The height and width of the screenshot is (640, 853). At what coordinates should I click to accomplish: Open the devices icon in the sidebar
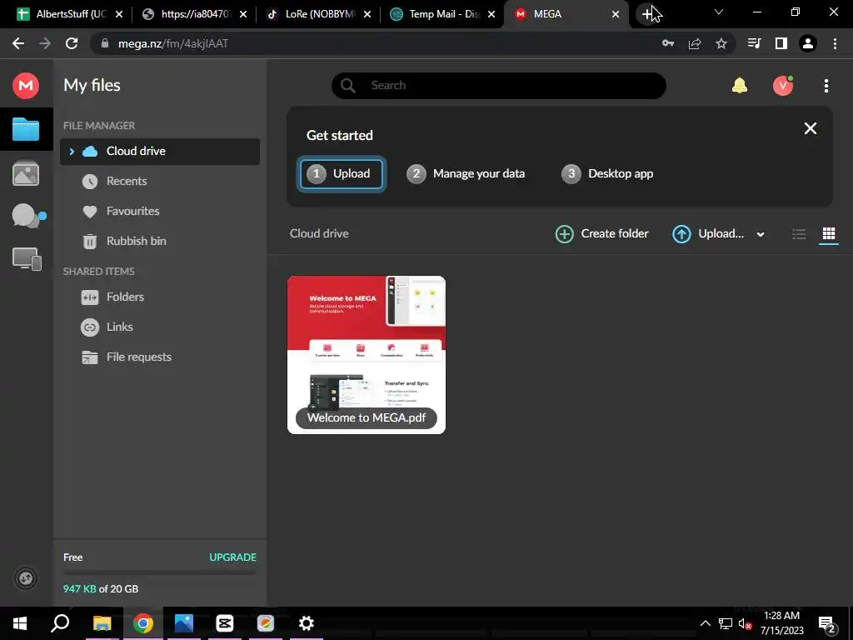[x=27, y=258]
